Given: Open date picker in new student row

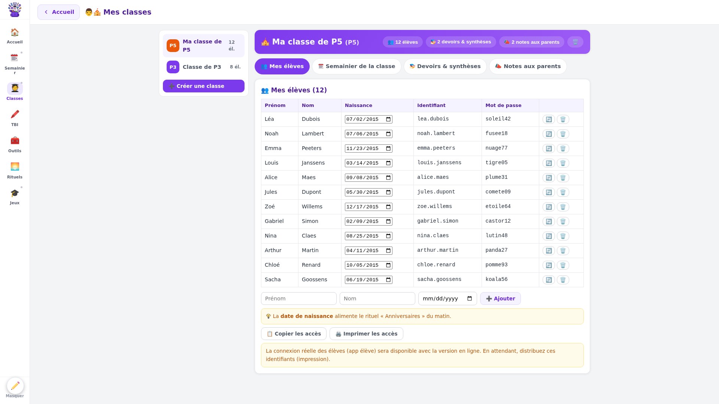Looking at the screenshot, I should point(470,299).
